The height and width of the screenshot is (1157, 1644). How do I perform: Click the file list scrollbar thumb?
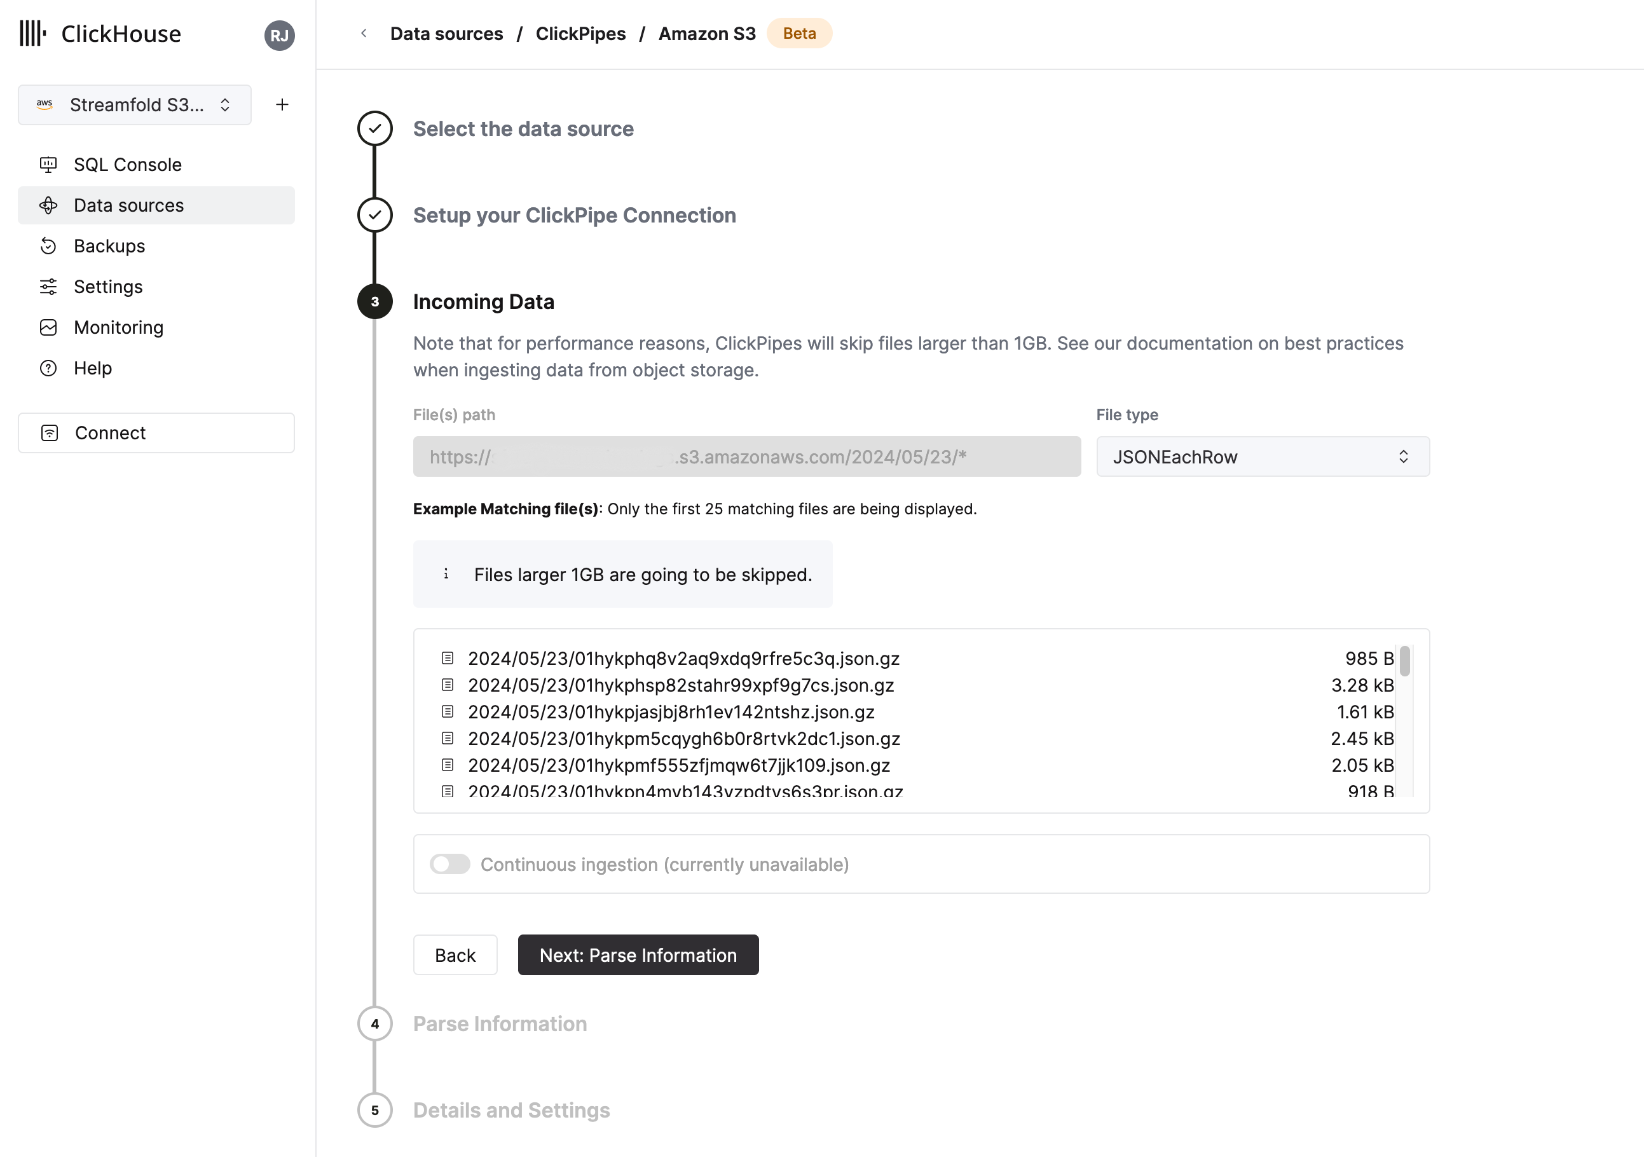[1405, 661]
